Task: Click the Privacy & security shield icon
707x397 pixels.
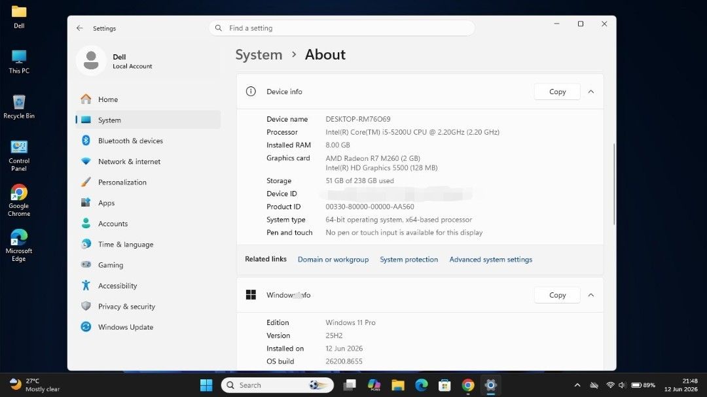Action: 86,306
